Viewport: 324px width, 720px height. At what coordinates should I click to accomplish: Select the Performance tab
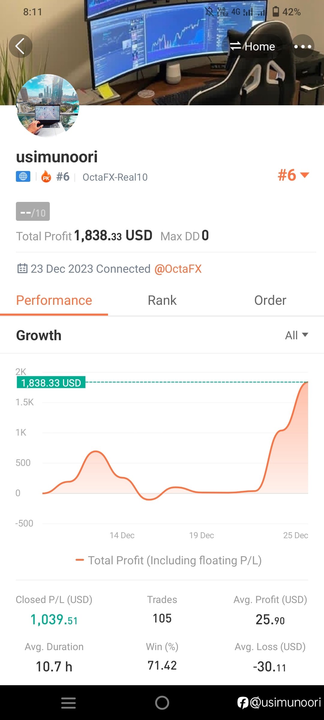[x=54, y=300]
